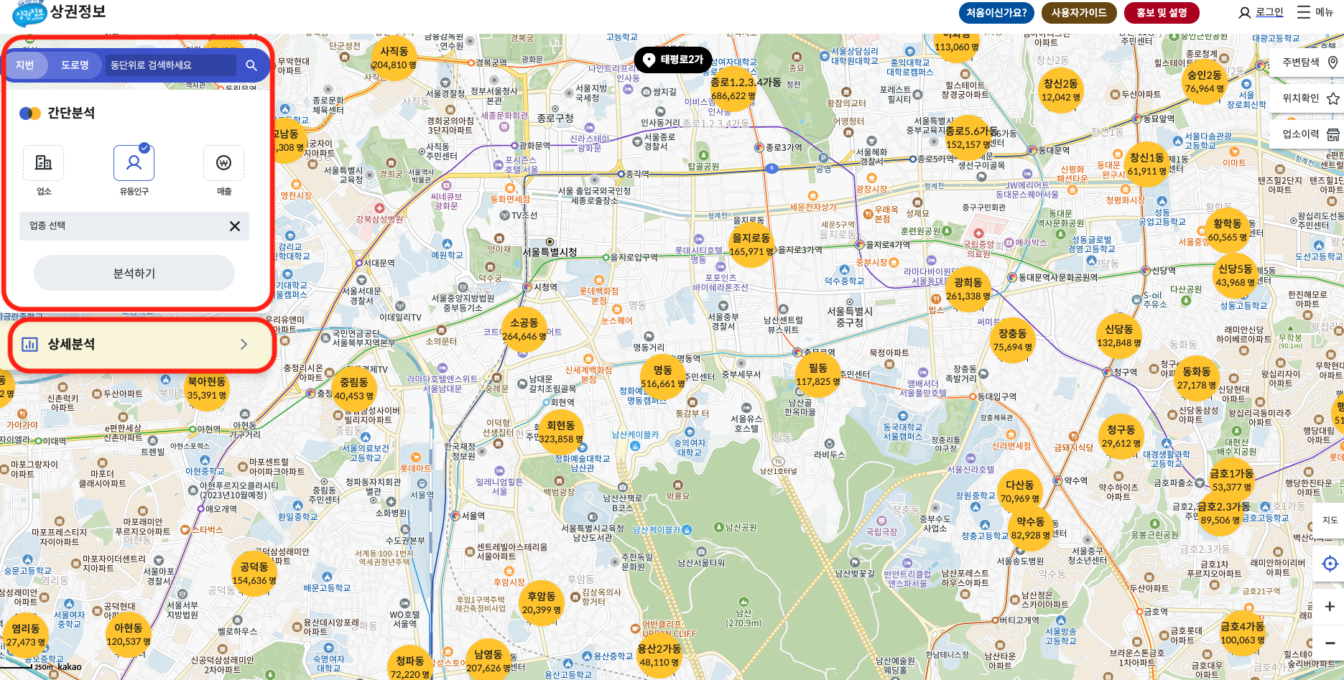This screenshot has height=680, width=1344.
Task: Select the 업소 analysis icon
Action: [44, 163]
